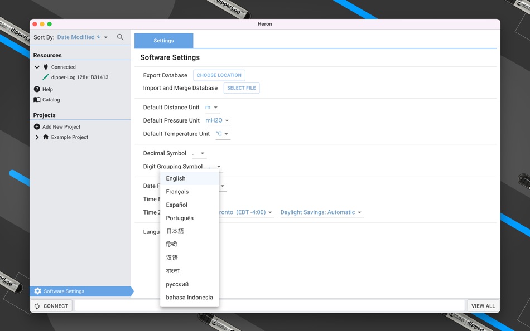Open the Daylight Savings dropdown
The height and width of the screenshot is (331, 530).
[x=322, y=212]
